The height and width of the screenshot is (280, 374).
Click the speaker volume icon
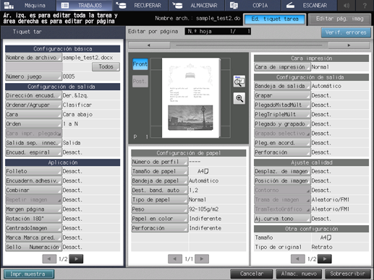coord(347,5)
